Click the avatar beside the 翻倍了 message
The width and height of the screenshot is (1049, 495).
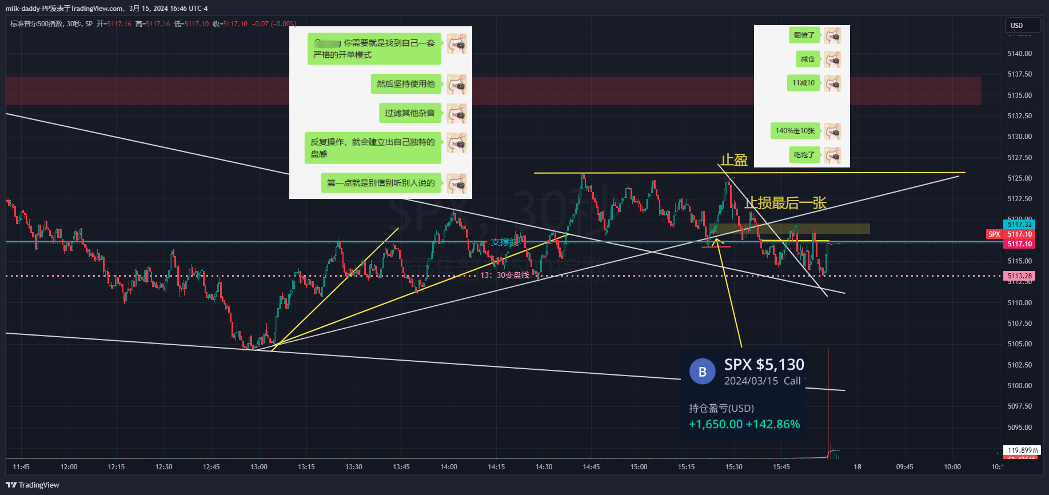click(x=832, y=35)
